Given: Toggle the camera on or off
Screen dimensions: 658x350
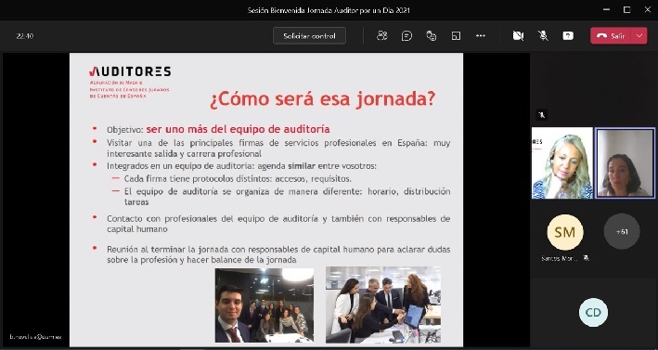Looking at the screenshot, I should [518, 36].
